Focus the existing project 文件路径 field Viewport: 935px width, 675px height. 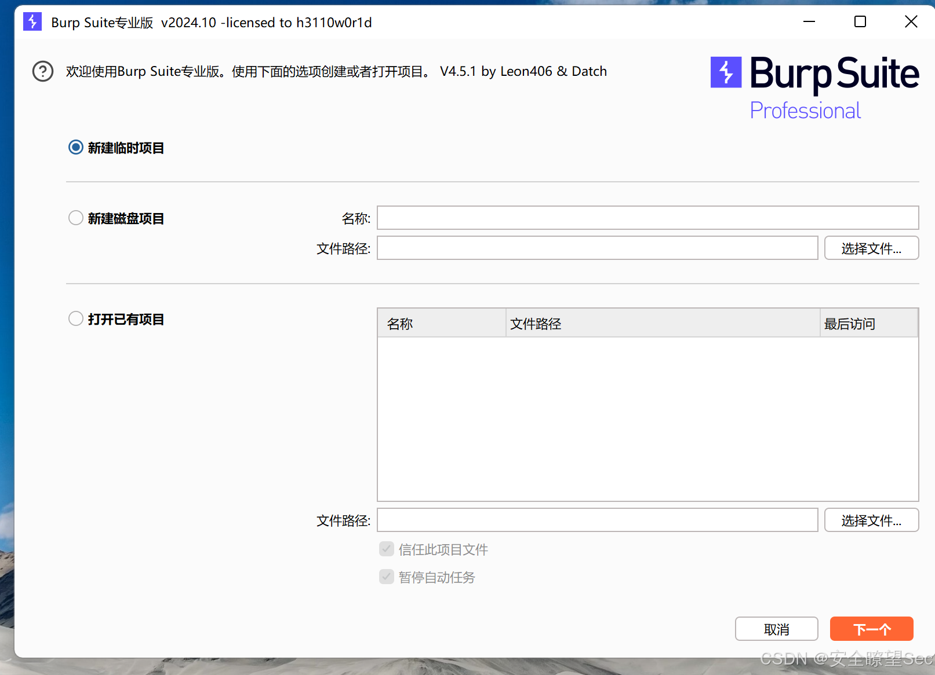click(598, 520)
